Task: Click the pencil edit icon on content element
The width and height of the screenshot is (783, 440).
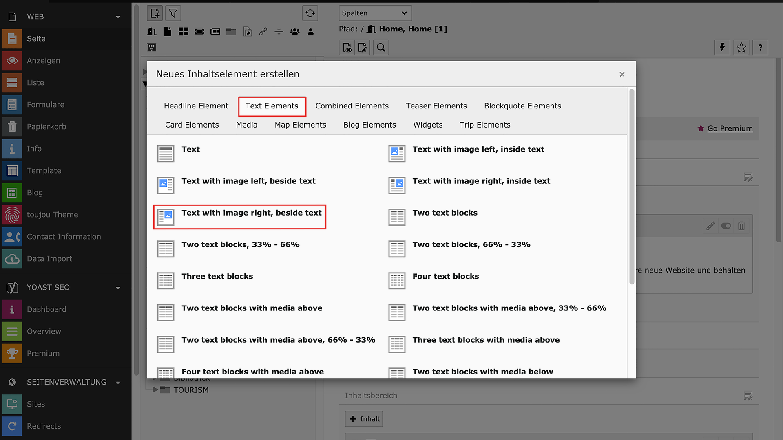Action: [x=710, y=226]
